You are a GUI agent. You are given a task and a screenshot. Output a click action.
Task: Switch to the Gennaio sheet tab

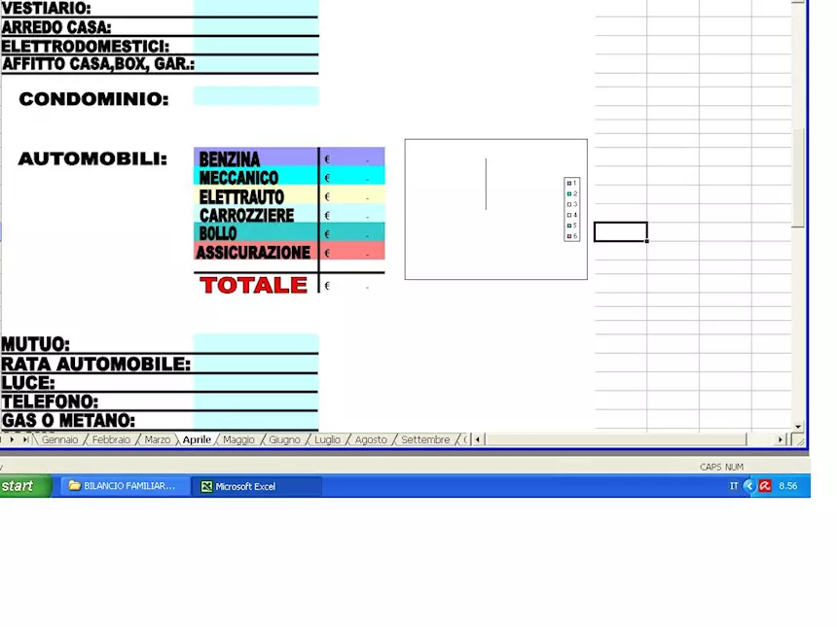[59, 439]
